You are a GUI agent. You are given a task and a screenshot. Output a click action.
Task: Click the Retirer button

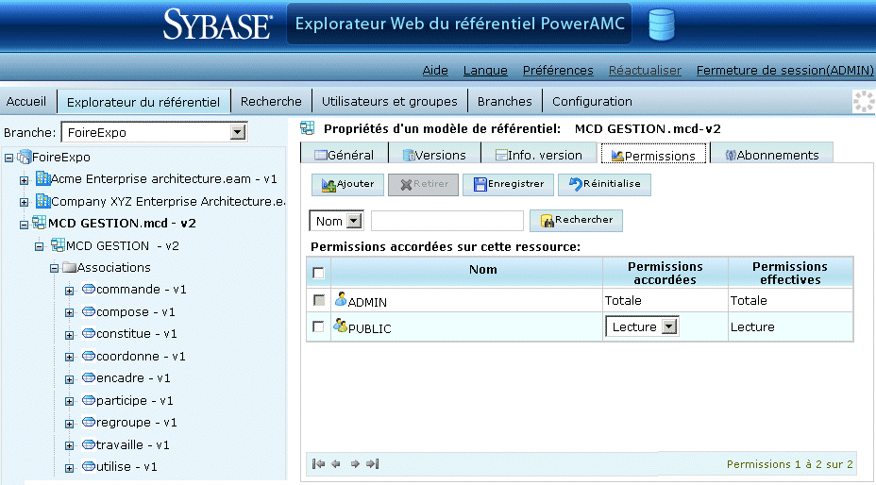[x=423, y=184]
